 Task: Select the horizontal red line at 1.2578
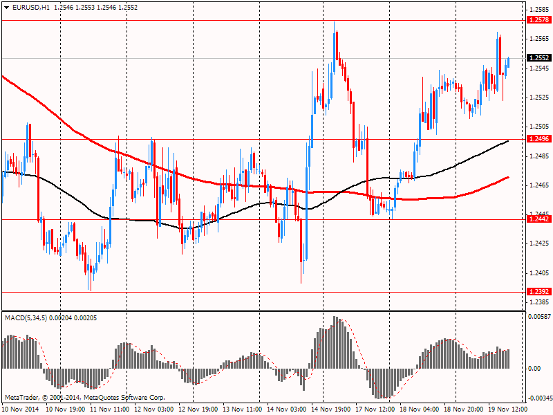point(263,21)
